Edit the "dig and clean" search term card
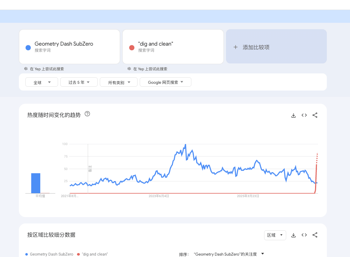The width and height of the screenshot is (350, 257). tap(173, 47)
